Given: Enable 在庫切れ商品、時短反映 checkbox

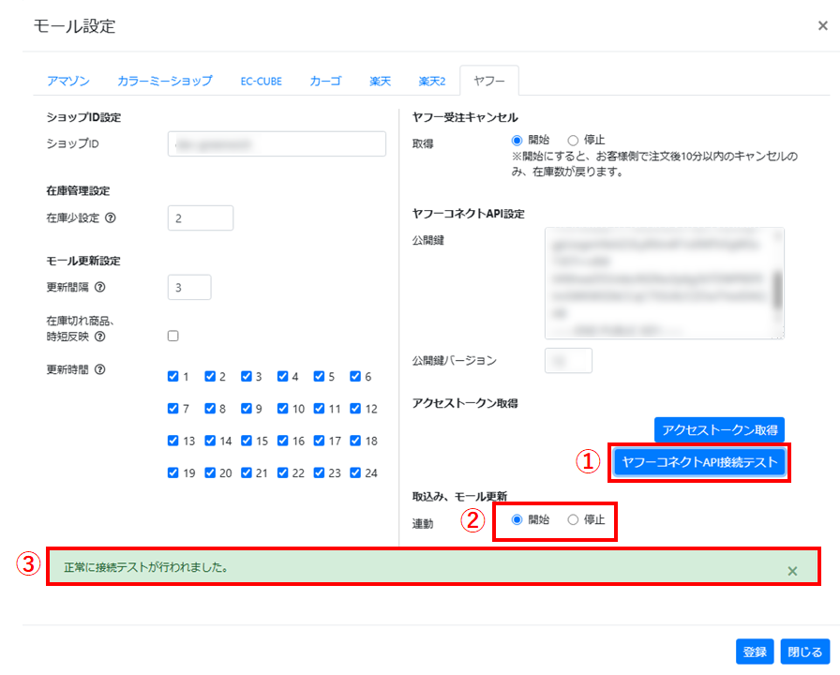Looking at the screenshot, I should 173,336.
